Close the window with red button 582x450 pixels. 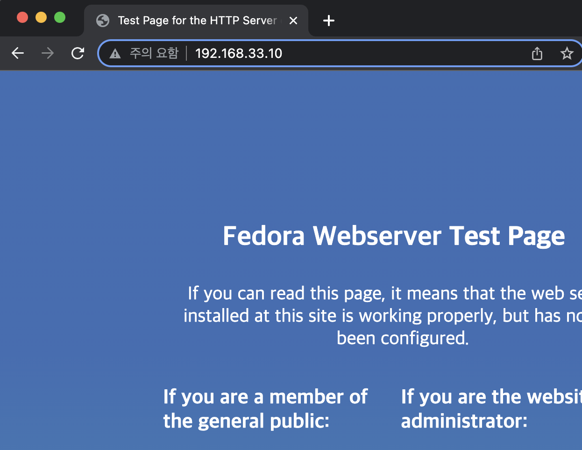22,17
